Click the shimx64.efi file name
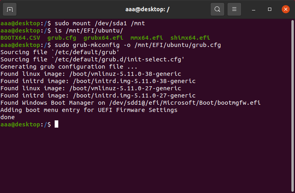 (x=190, y=38)
